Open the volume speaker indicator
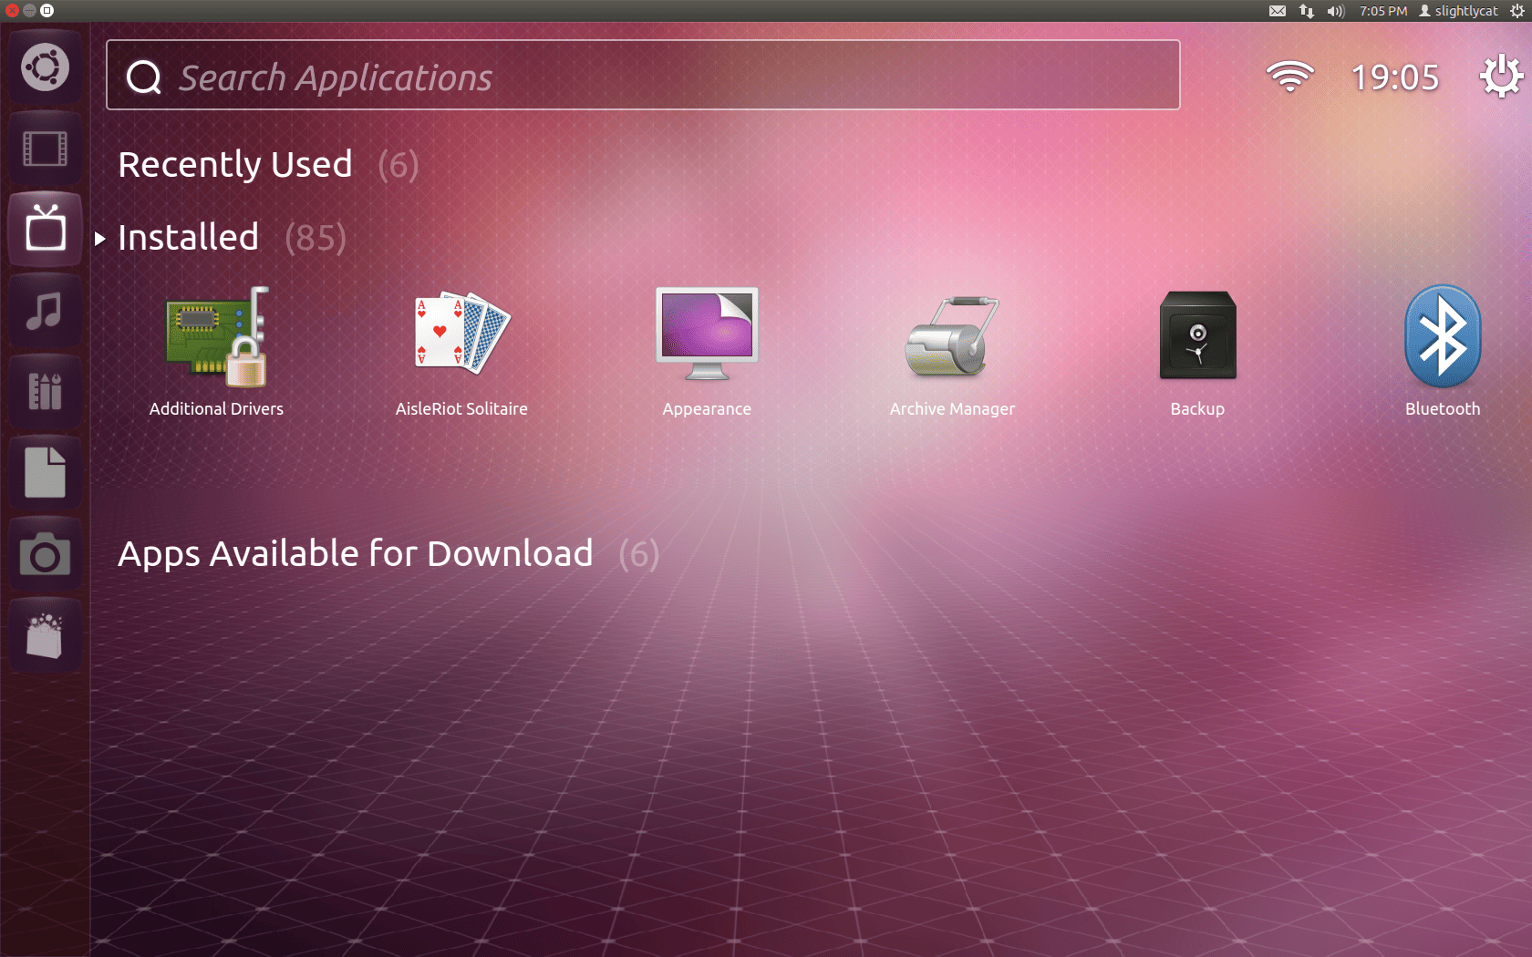The height and width of the screenshot is (957, 1532). (x=1336, y=11)
